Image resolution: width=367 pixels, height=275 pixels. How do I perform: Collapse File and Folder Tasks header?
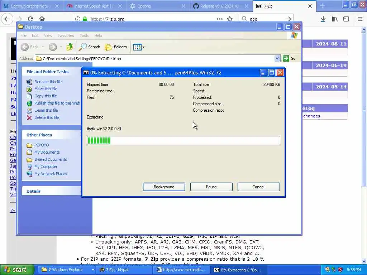52,72
